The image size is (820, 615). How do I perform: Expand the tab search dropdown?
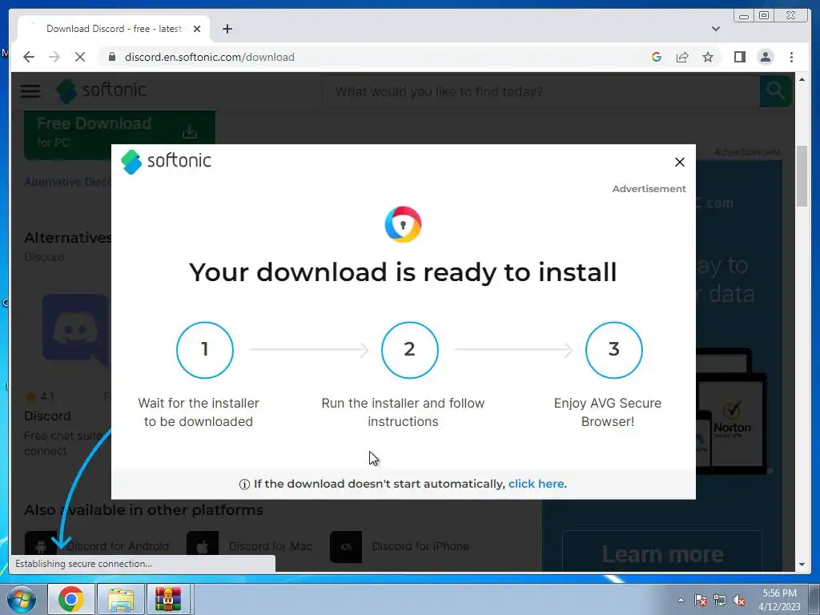point(715,29)
